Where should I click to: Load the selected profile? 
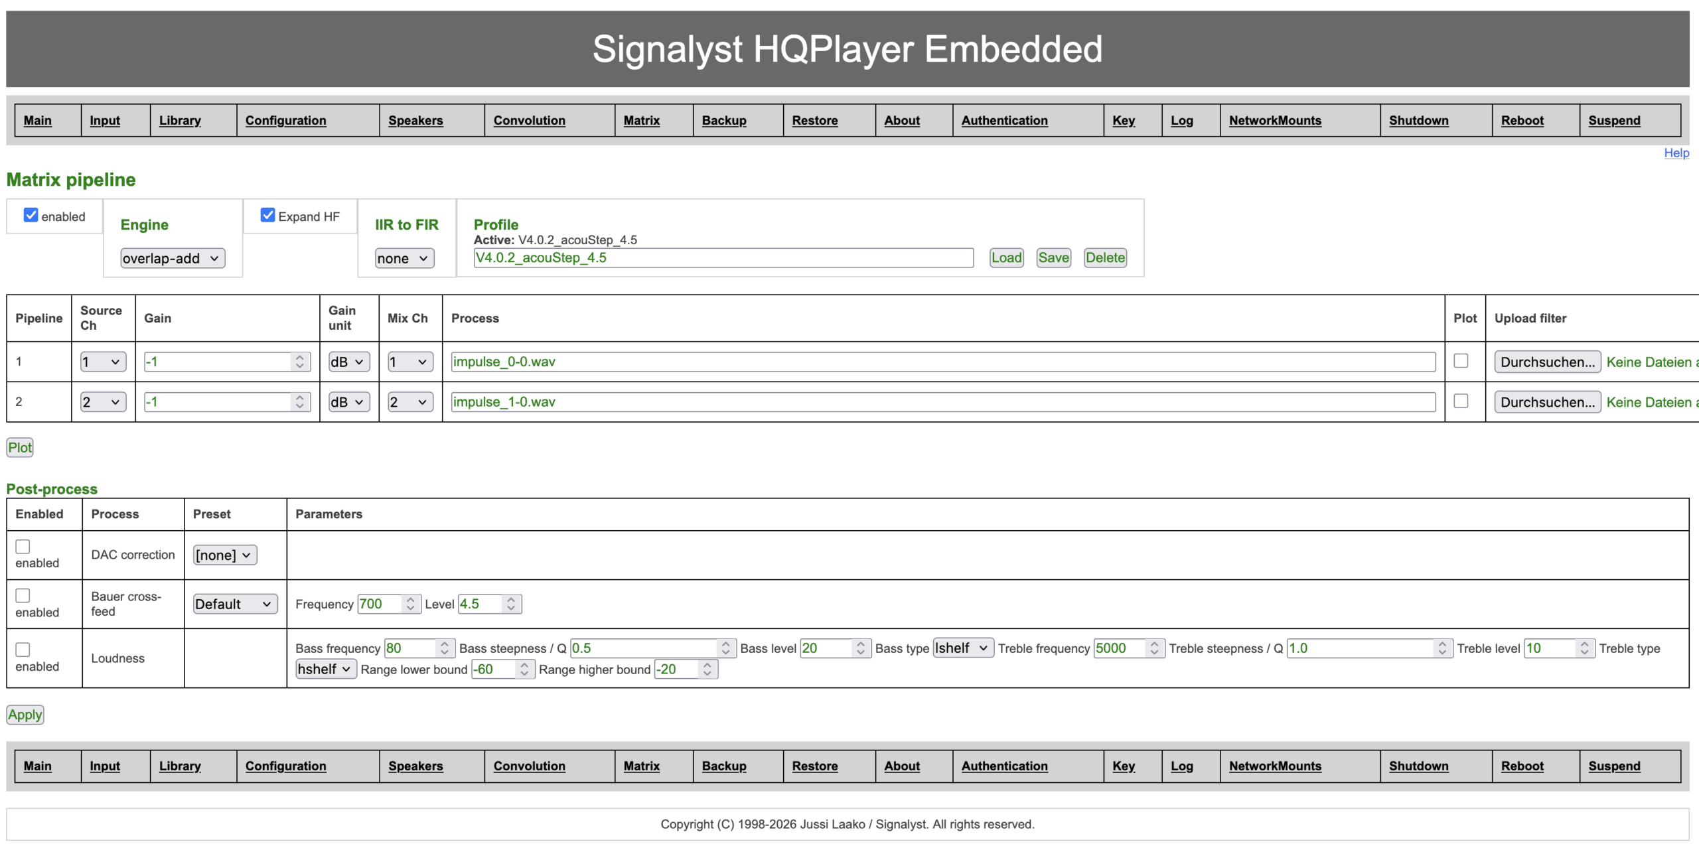(x=1007, y=257)
